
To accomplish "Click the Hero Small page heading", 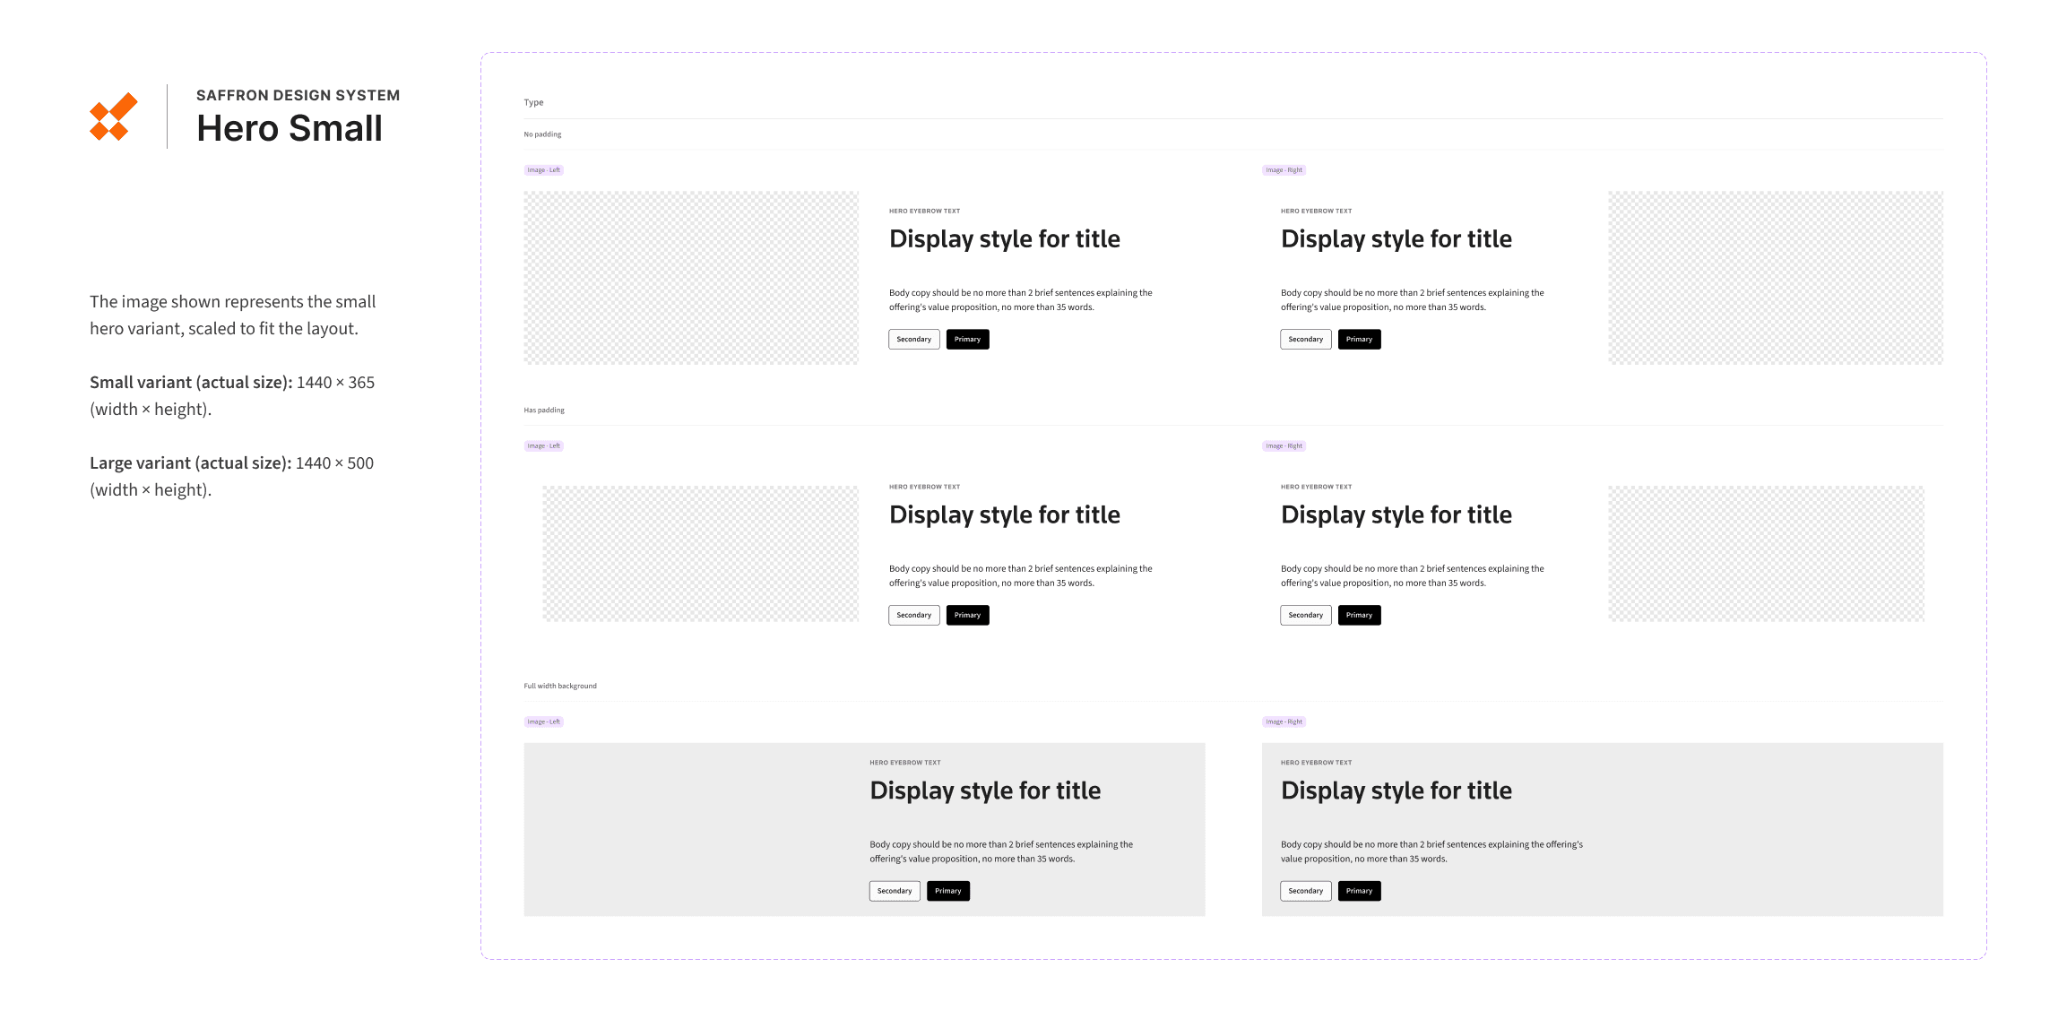I will click(x=290, y=129).
